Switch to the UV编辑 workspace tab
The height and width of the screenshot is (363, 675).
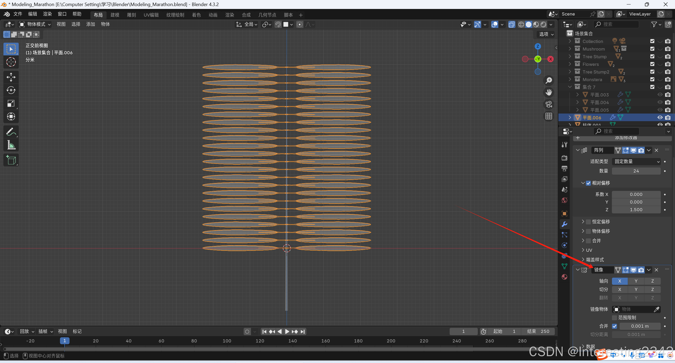(x=151, y=15)
